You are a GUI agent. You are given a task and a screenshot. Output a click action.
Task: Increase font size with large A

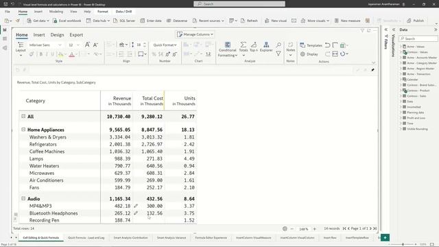(x=87, y=45)
